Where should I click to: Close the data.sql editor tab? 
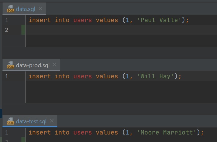coord(40,9)
